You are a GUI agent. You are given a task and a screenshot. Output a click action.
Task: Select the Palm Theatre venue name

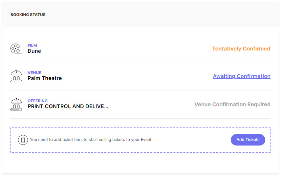tap(45, 78)
